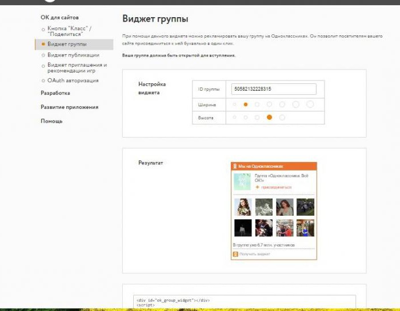The height and width of the screenshot is (311, 400).
Task: Click the ID группы input field
Action: [274, 89]
